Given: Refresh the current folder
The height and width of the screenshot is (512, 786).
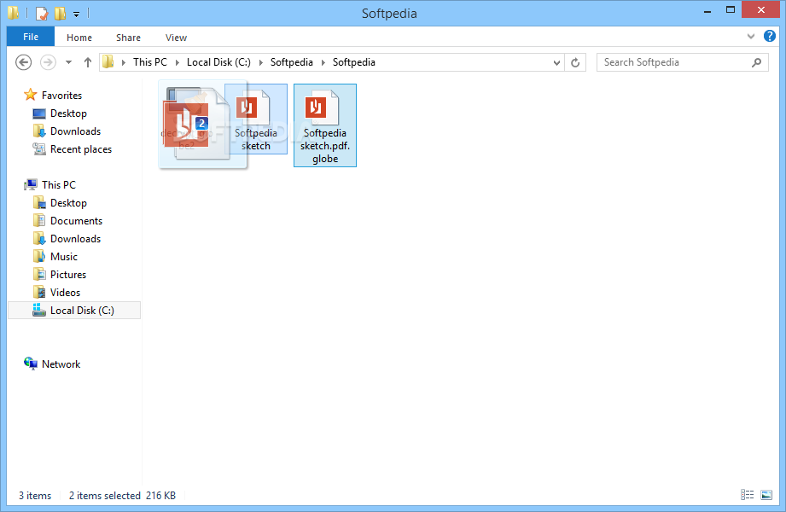Looking at the screenshot, I should click(575, 62).
